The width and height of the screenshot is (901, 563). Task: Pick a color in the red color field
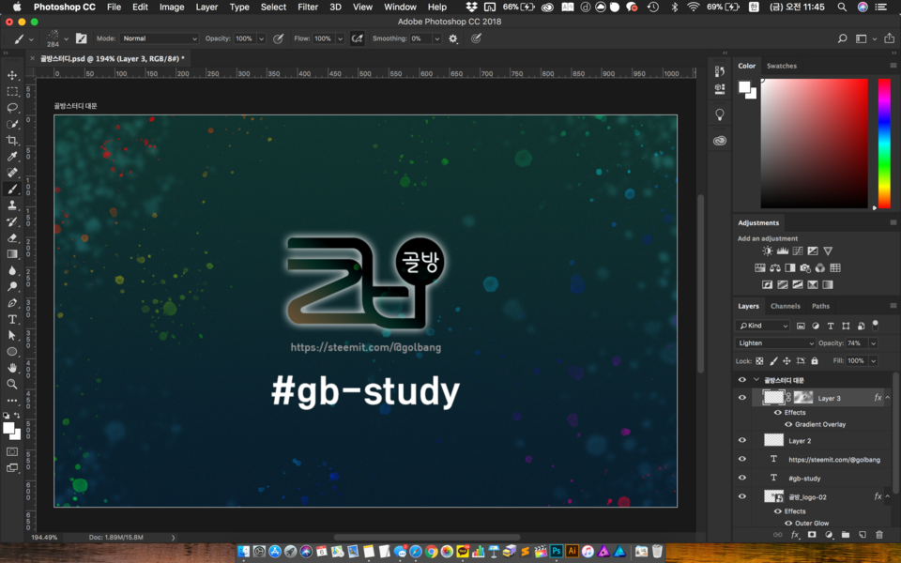coord(815,143)
